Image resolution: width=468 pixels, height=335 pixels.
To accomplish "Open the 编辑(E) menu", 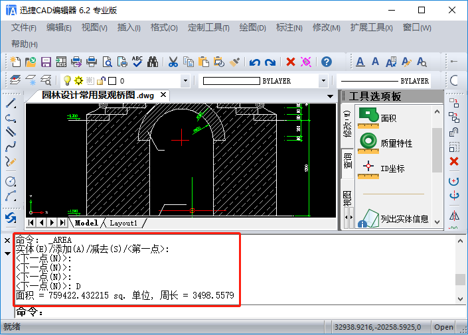I will click(x=59, y=28).
